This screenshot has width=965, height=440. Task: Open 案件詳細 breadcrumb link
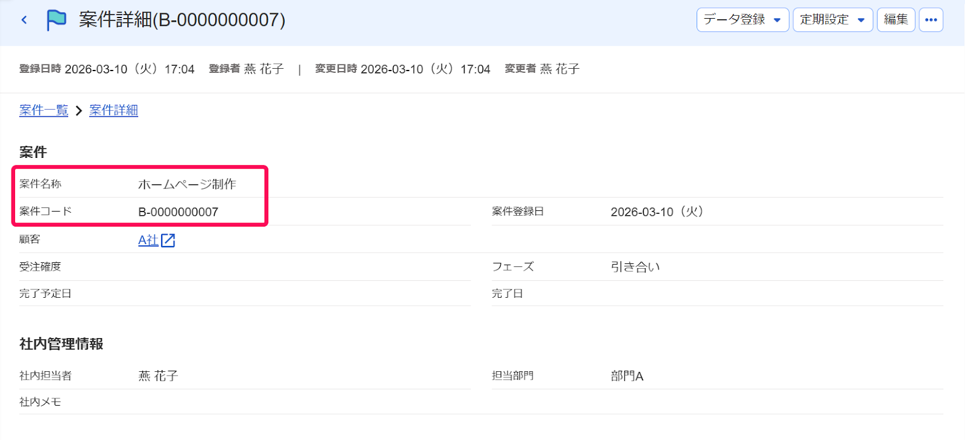point(113,110)
